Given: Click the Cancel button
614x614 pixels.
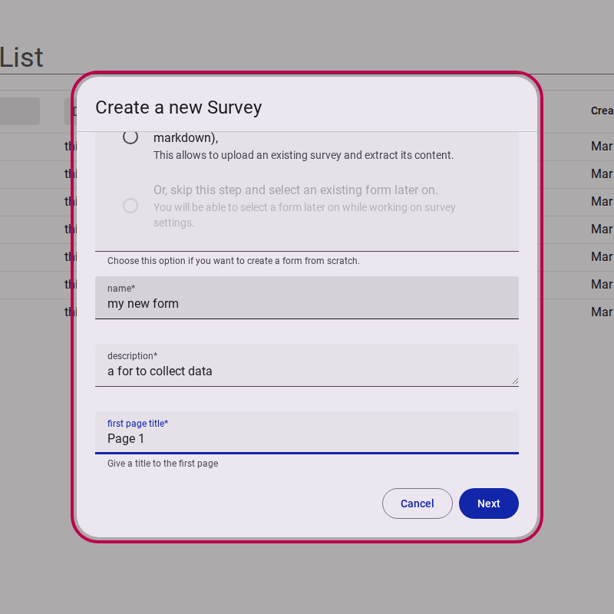Looking at the screenshot, I should pos(417,503).
